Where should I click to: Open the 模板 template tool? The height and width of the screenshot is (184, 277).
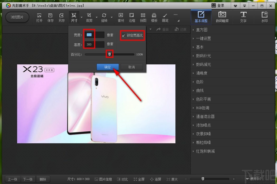(154, 18)
